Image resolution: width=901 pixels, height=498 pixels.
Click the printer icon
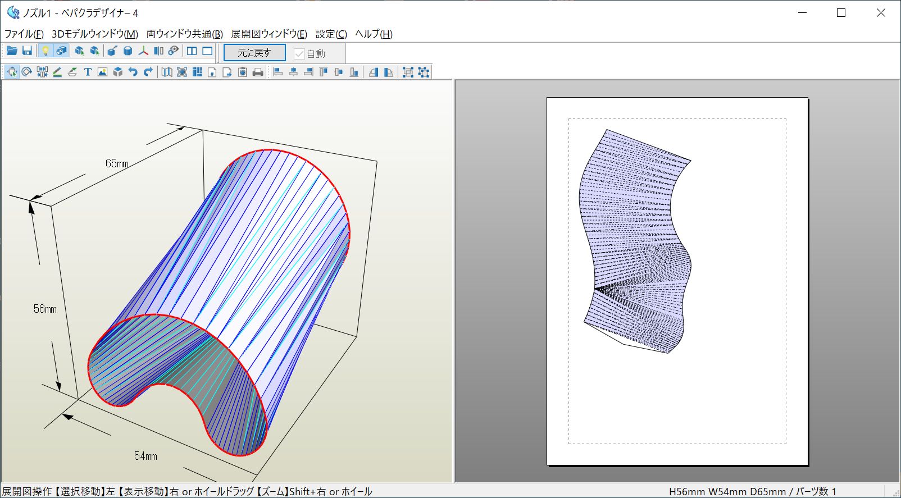[x=258, y=72]
